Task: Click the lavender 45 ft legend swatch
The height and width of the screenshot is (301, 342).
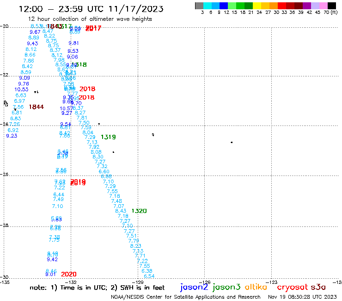Action: 315,6
